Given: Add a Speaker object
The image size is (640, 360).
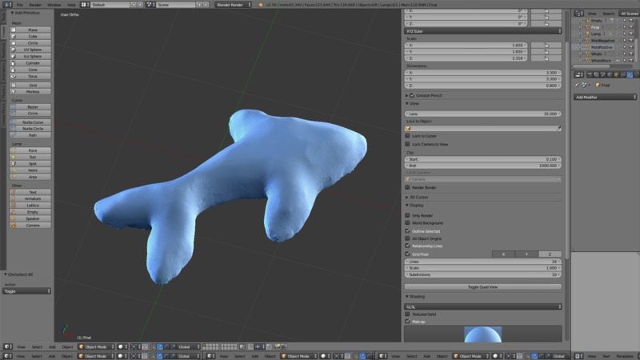Looking at the screenshot, I should click(x=30, y=218).
